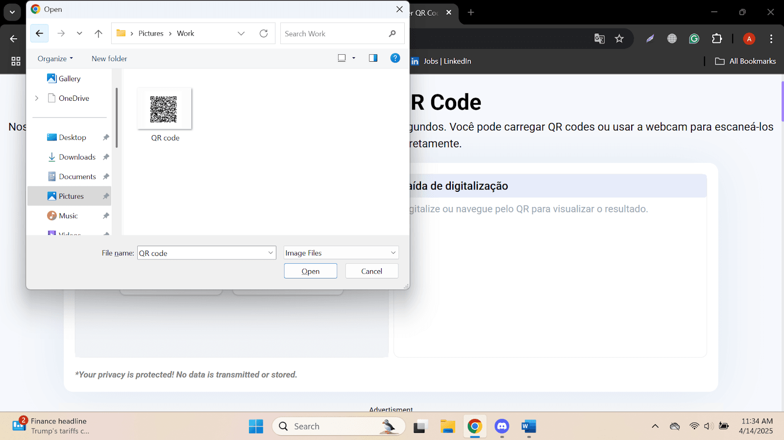The height and width of the screenshot is (440, 784).
Task: Click the forward navigation arrow in dialog
Action: 61,33
